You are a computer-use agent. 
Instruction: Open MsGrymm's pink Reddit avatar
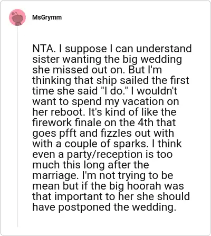17,17
